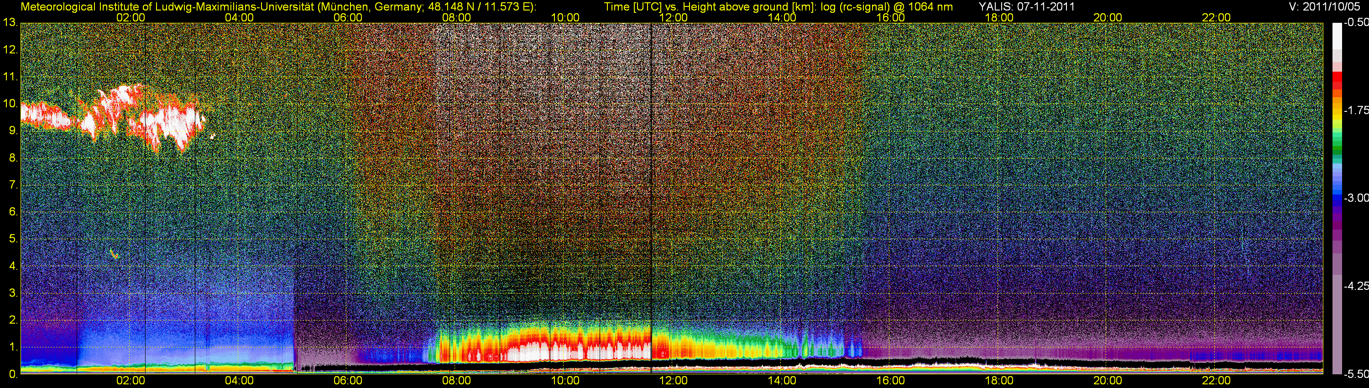Click the height label 13 on the vertical axis
Screen dimensions: 1369x388
[x=10, y=23]
